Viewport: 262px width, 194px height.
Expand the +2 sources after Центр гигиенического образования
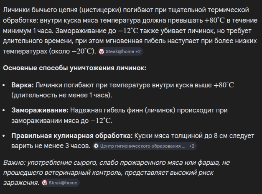coord(192,146)
